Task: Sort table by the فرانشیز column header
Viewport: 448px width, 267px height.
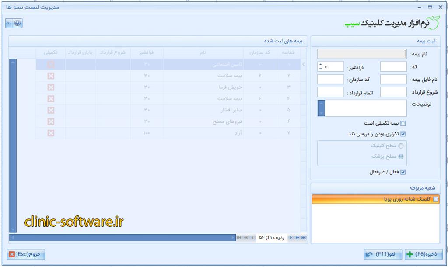Action: tap(146, 52)
